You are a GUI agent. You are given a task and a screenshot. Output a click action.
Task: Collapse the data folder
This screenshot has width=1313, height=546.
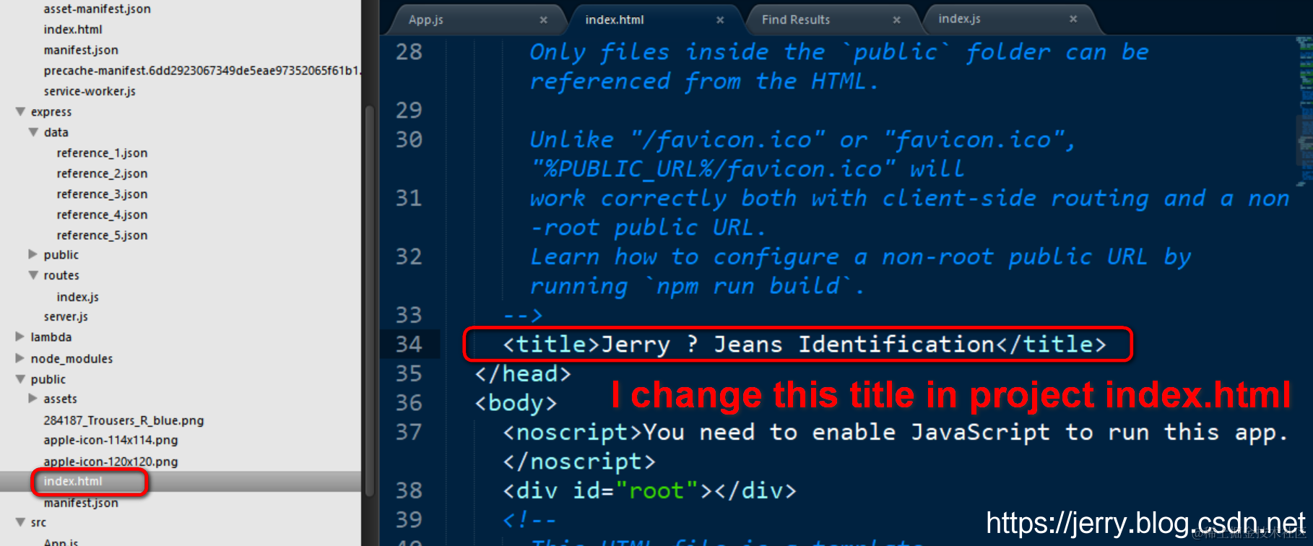click(x=33, y=132)
